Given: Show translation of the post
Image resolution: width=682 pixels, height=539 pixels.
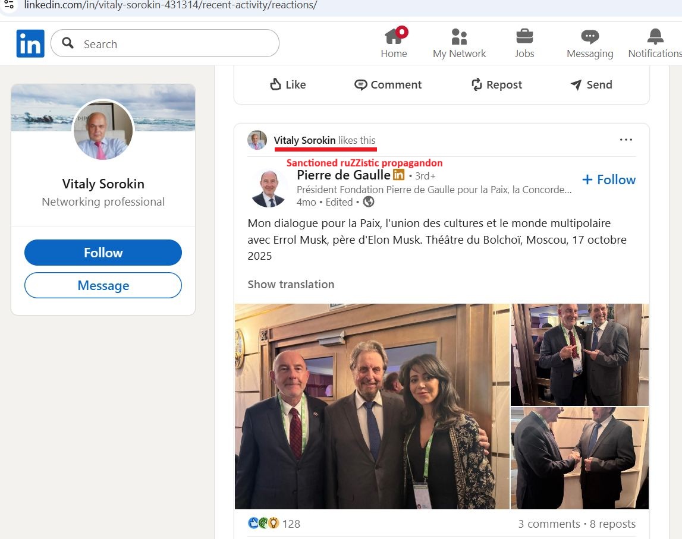Looking at the screenshot, I should pos(291,284).
